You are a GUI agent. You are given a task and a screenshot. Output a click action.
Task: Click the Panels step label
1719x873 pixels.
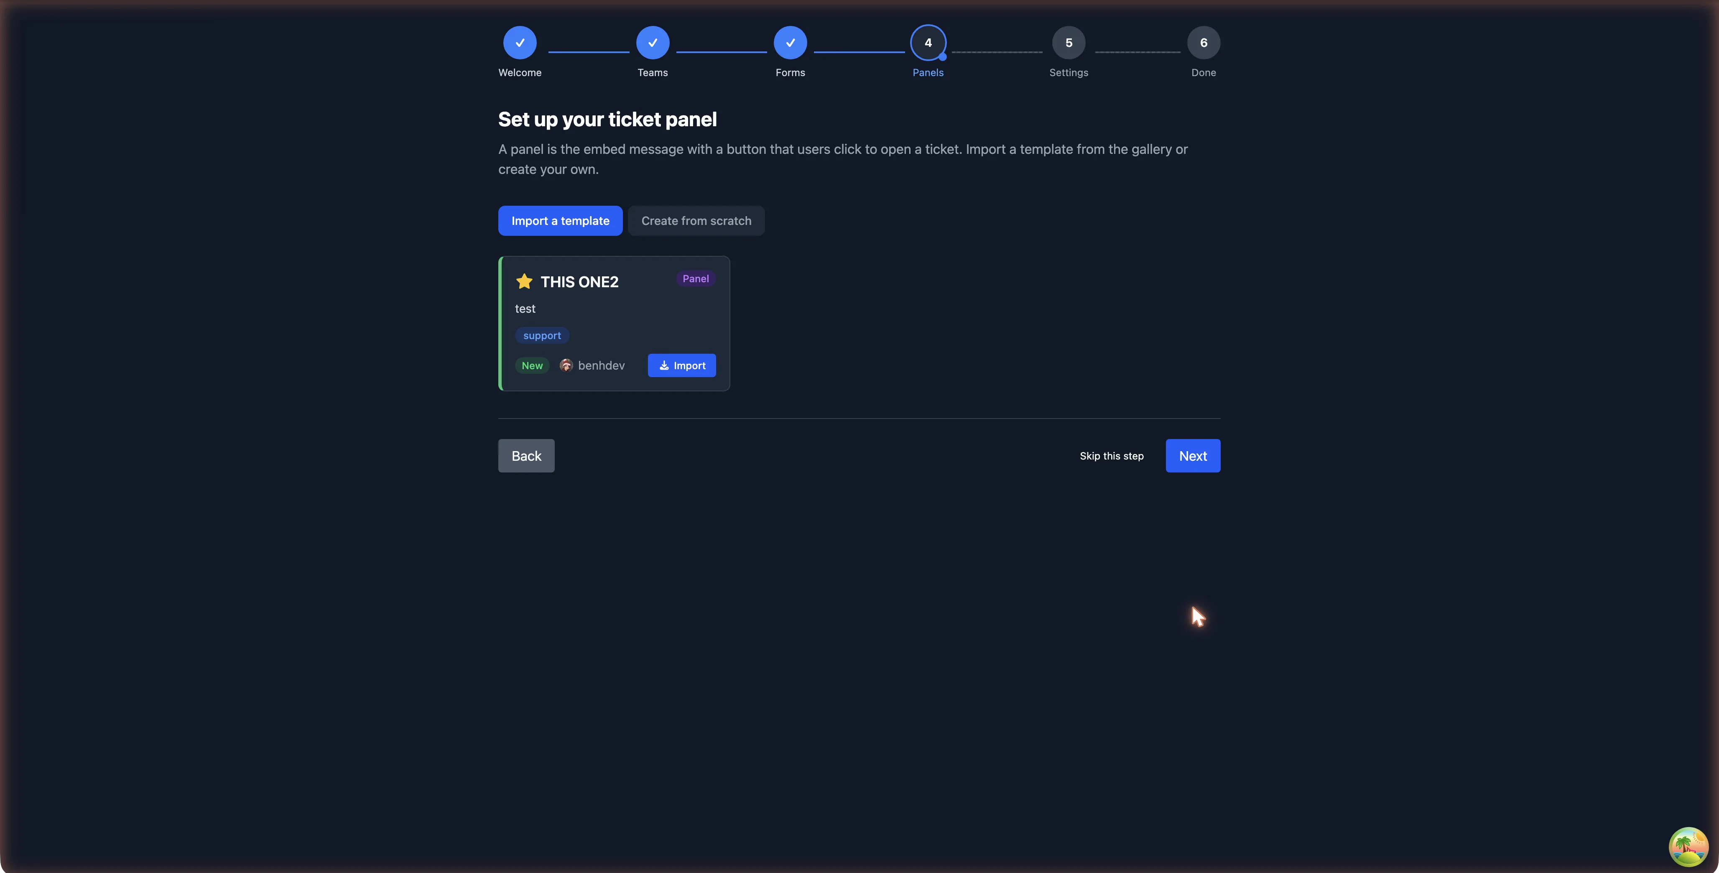(x=928, y=73)
